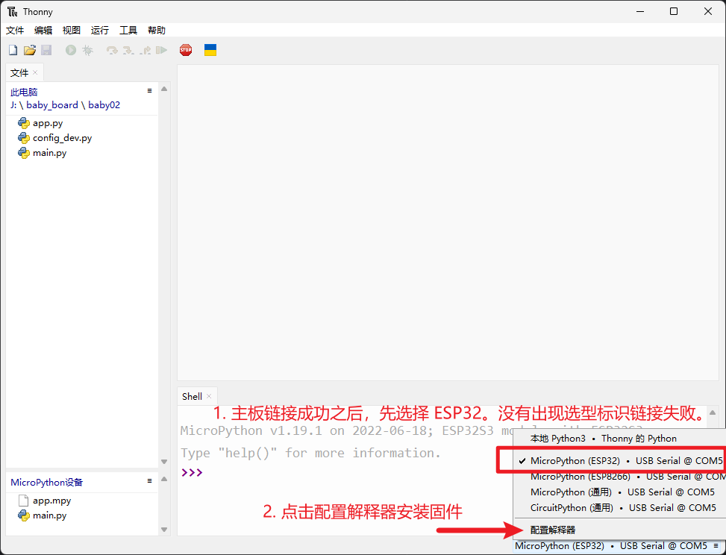The image size is (726, 555).
Task: Run the current script with the green play icon
Action: [71, 50]
